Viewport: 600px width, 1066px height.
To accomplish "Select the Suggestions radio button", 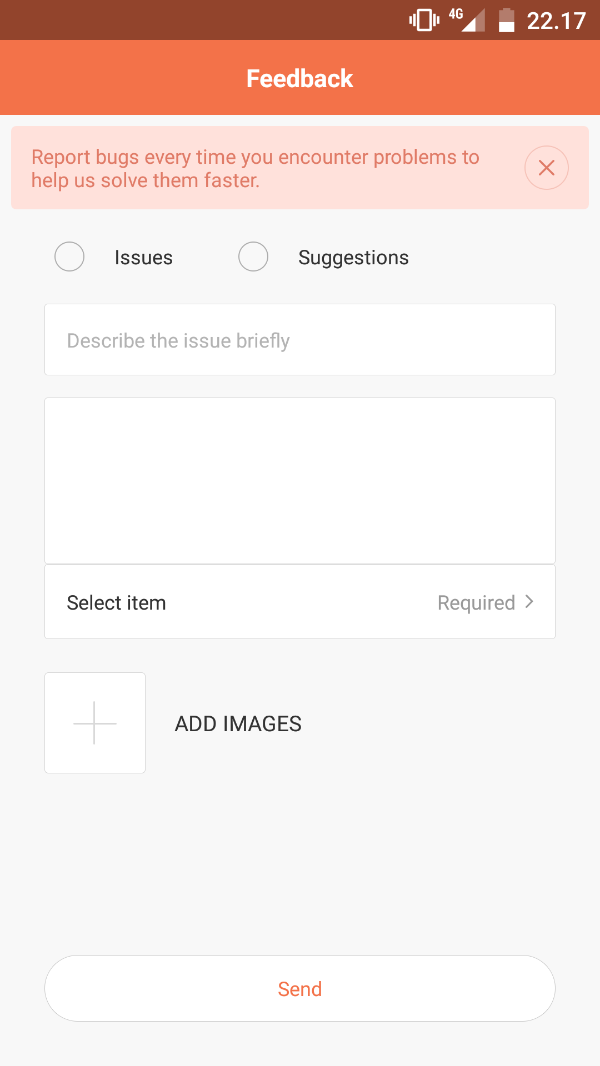I will click(x=253, y=257).
